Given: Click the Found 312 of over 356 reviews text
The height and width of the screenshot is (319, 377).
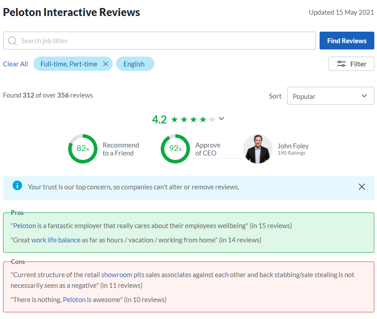Looking at the screenshot, I should [48, 95].
